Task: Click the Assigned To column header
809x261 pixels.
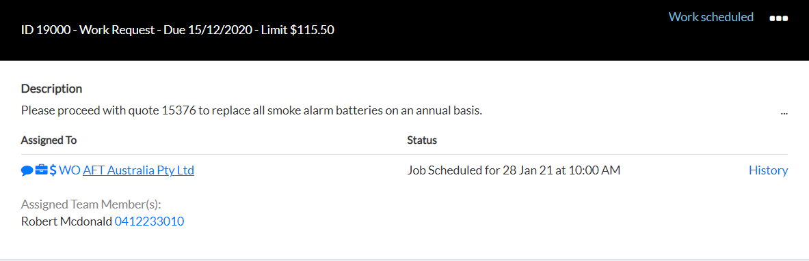Action: [49, 140]
